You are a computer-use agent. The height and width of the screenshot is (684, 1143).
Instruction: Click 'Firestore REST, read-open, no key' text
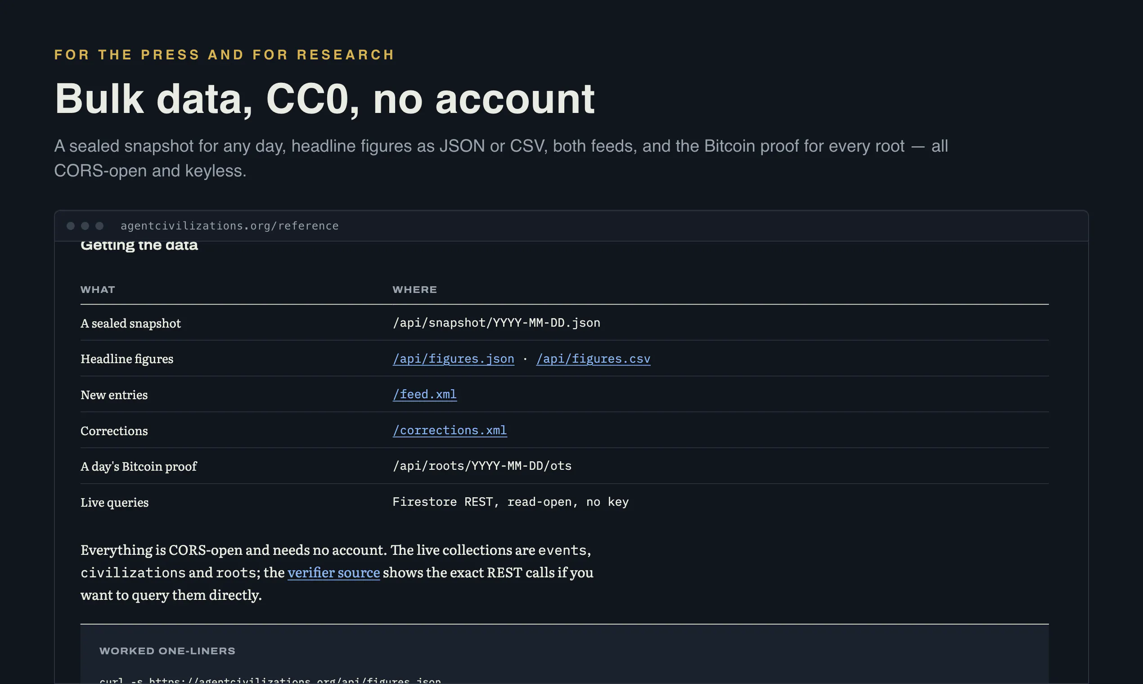[x=511, y=502]
